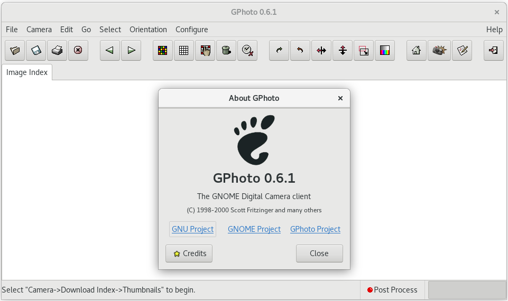Open the Configure menu

[x=191, y=30]
